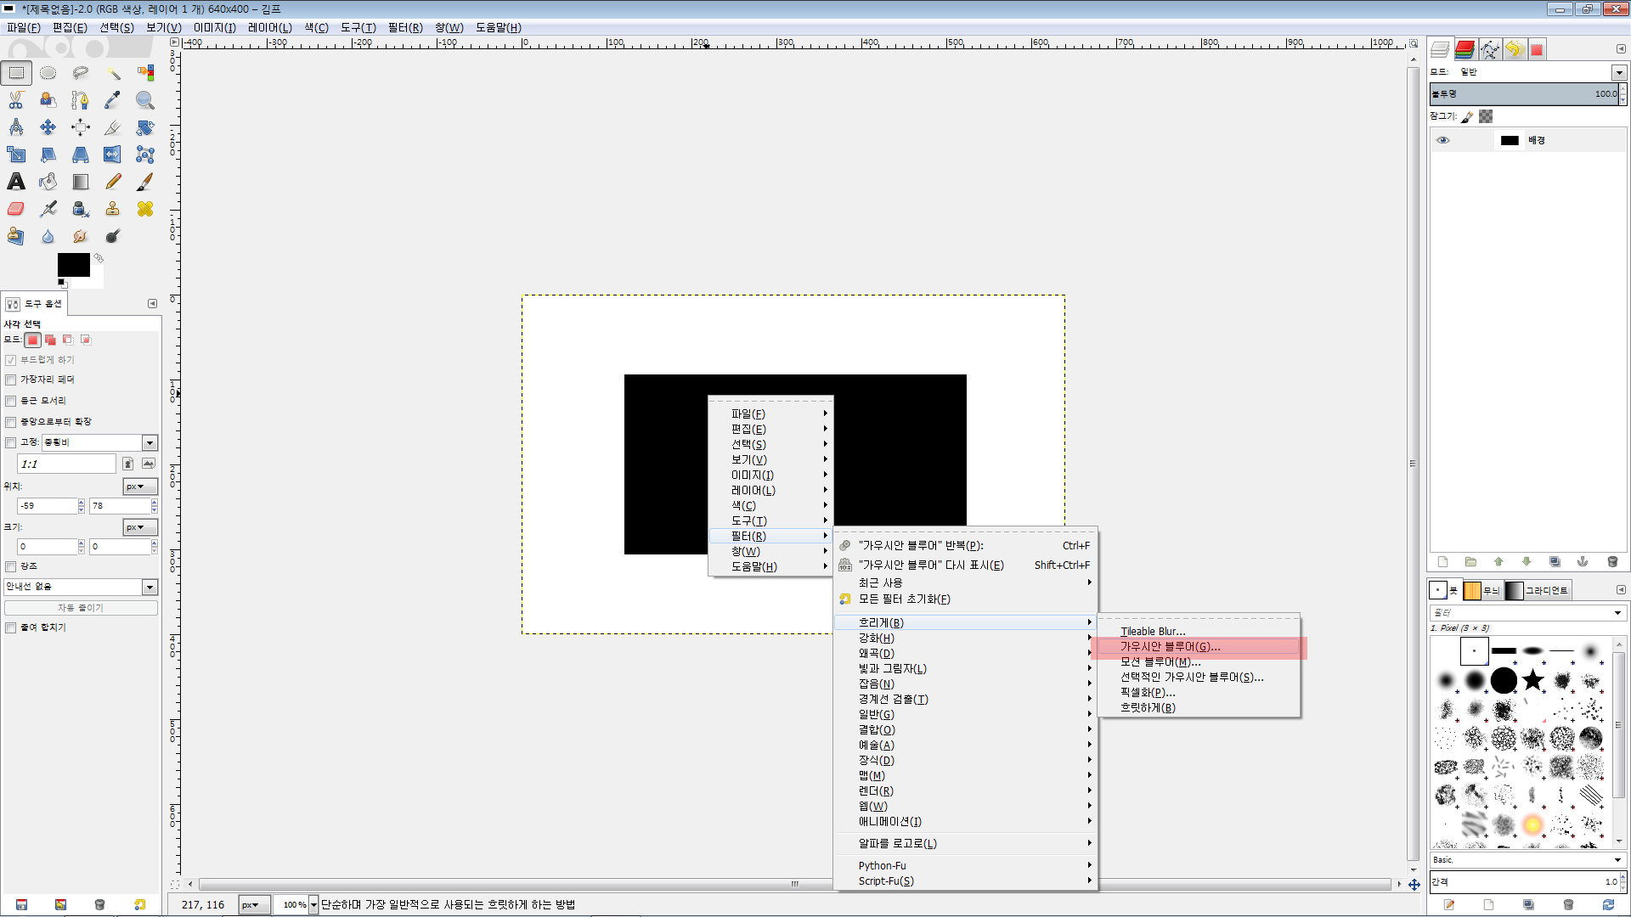Select the Fuzzy Select magic wand tool
The image size is (1631, 917).
click(x=113, y=73)
